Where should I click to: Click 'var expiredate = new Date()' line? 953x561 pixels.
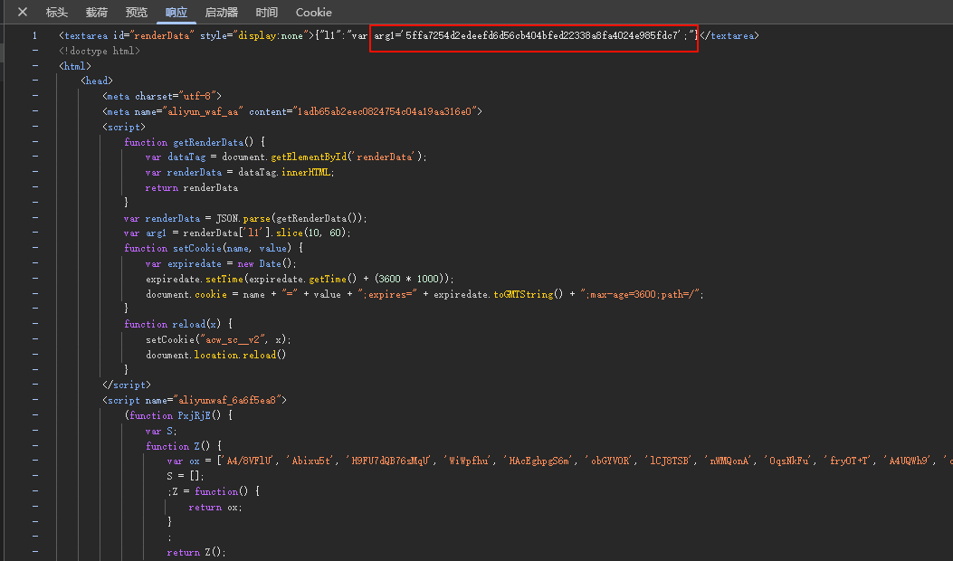(221, 264)
